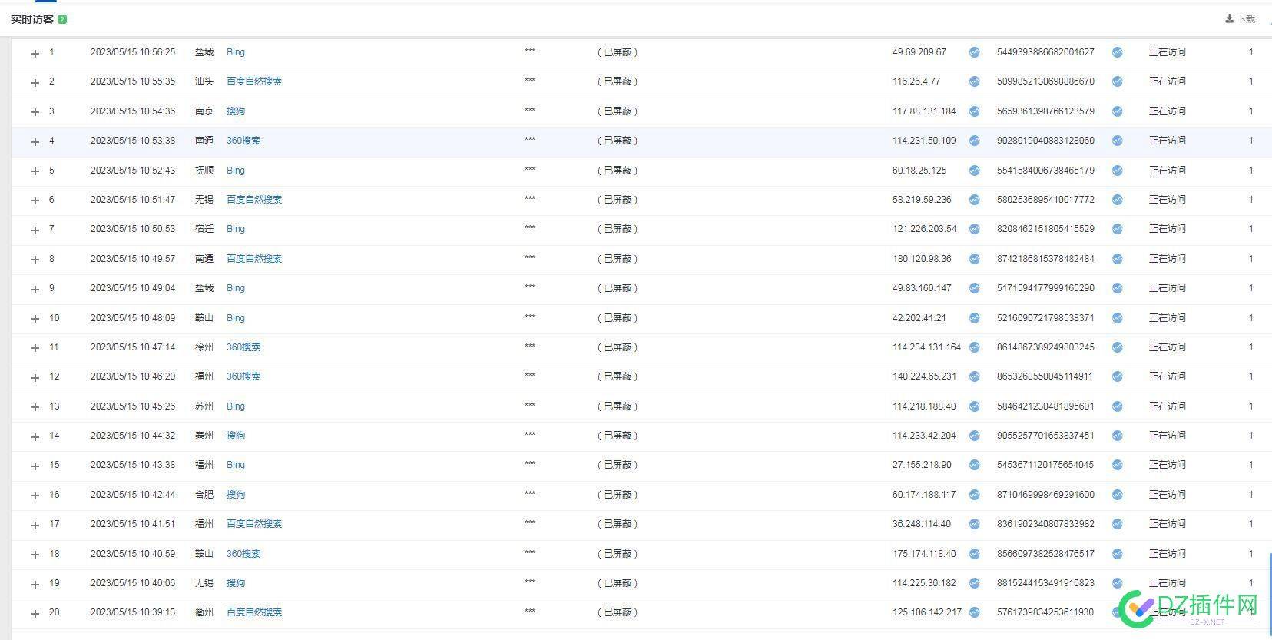This screenshot has height=640, width=1272.
Task: Click trend icon beside IP 140.224.65.231
Action: point(974,376)
